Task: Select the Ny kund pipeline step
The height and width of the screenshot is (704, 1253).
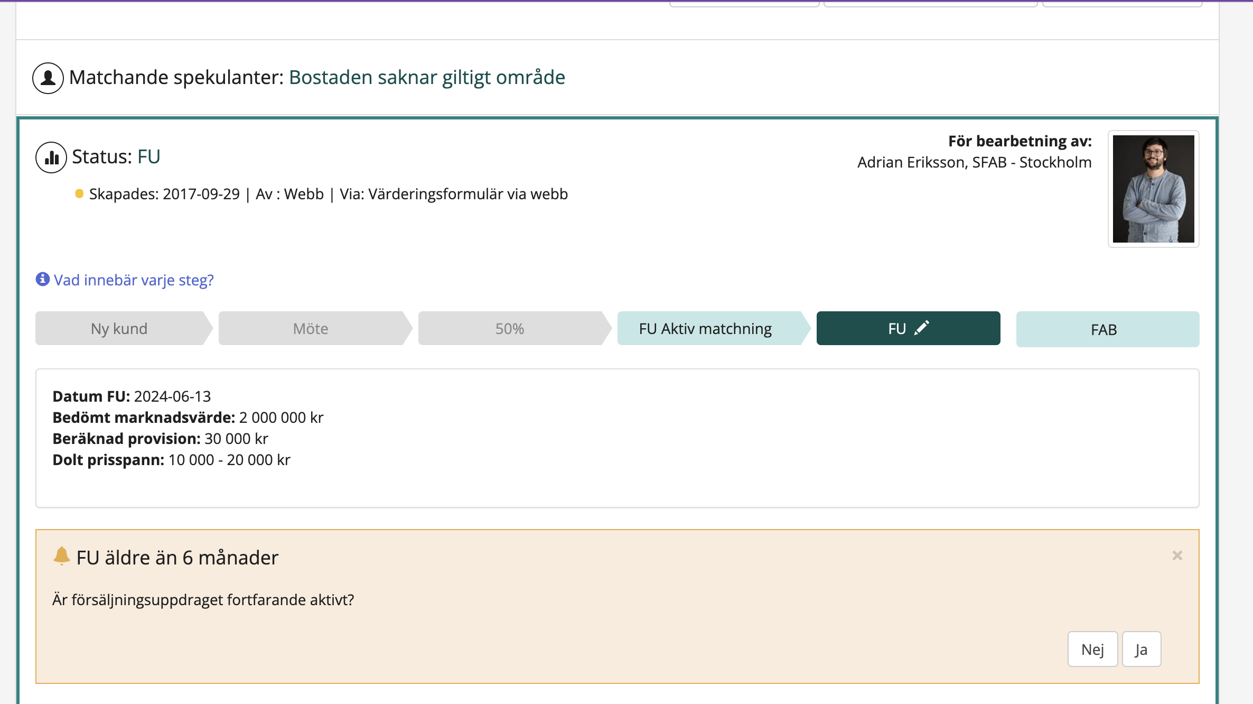Action: tap(119, 329)
